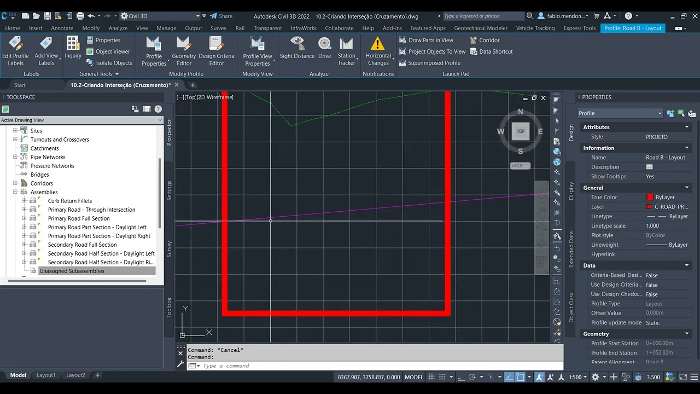Click the Data Shortcut tool

(x=491, y=51)
